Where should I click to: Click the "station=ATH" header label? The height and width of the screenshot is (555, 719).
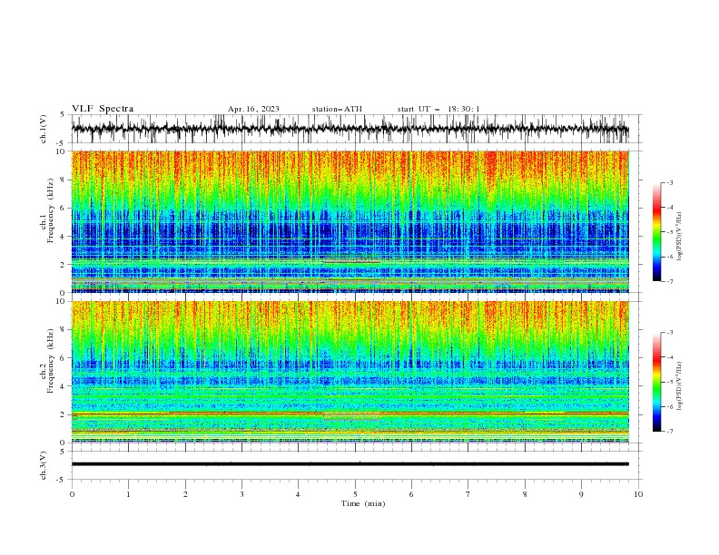point(337,109)
